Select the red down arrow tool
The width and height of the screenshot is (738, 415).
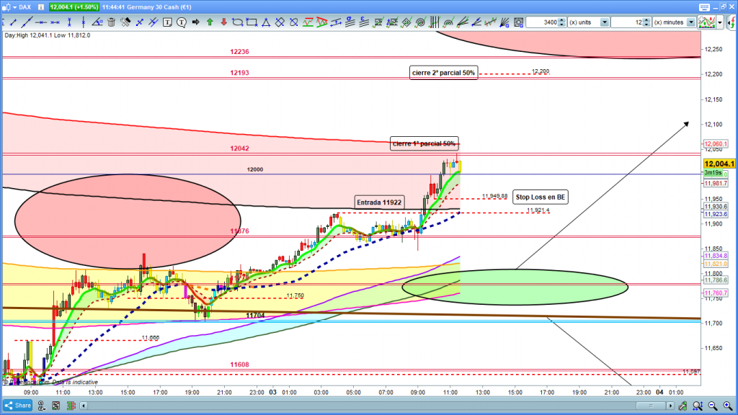click(223, 22)
